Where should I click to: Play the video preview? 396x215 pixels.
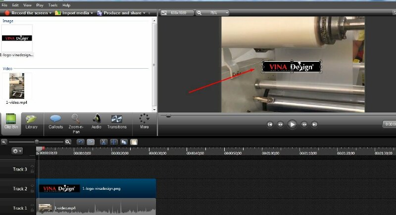[292, 124]
